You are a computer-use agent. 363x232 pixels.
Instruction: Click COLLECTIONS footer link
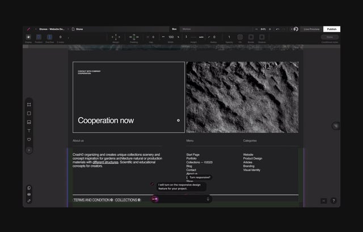click(128, 200)
